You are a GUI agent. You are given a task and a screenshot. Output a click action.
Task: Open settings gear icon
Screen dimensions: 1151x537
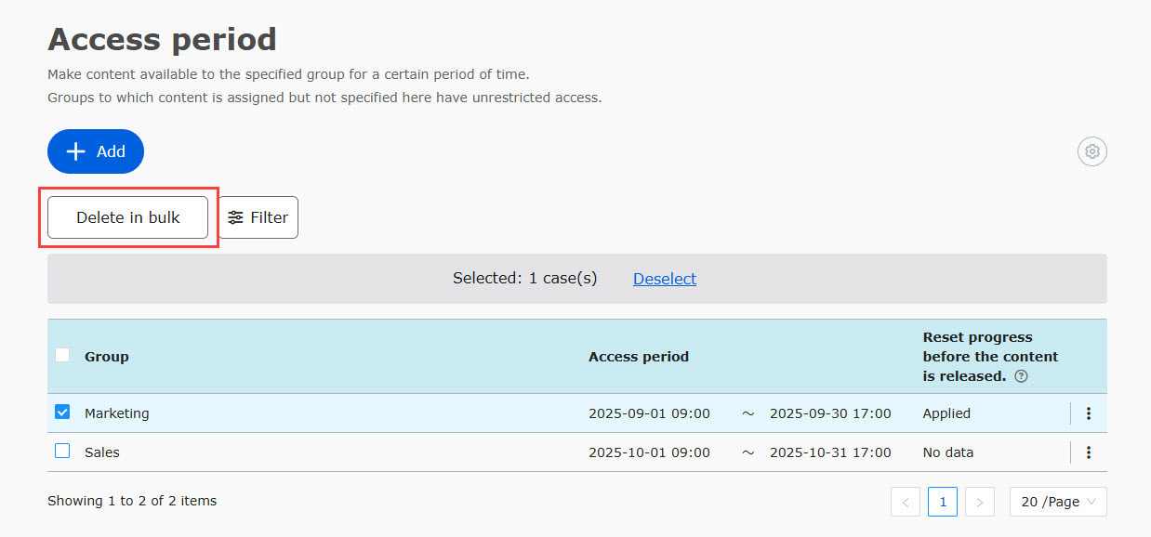click(1092, 151)
